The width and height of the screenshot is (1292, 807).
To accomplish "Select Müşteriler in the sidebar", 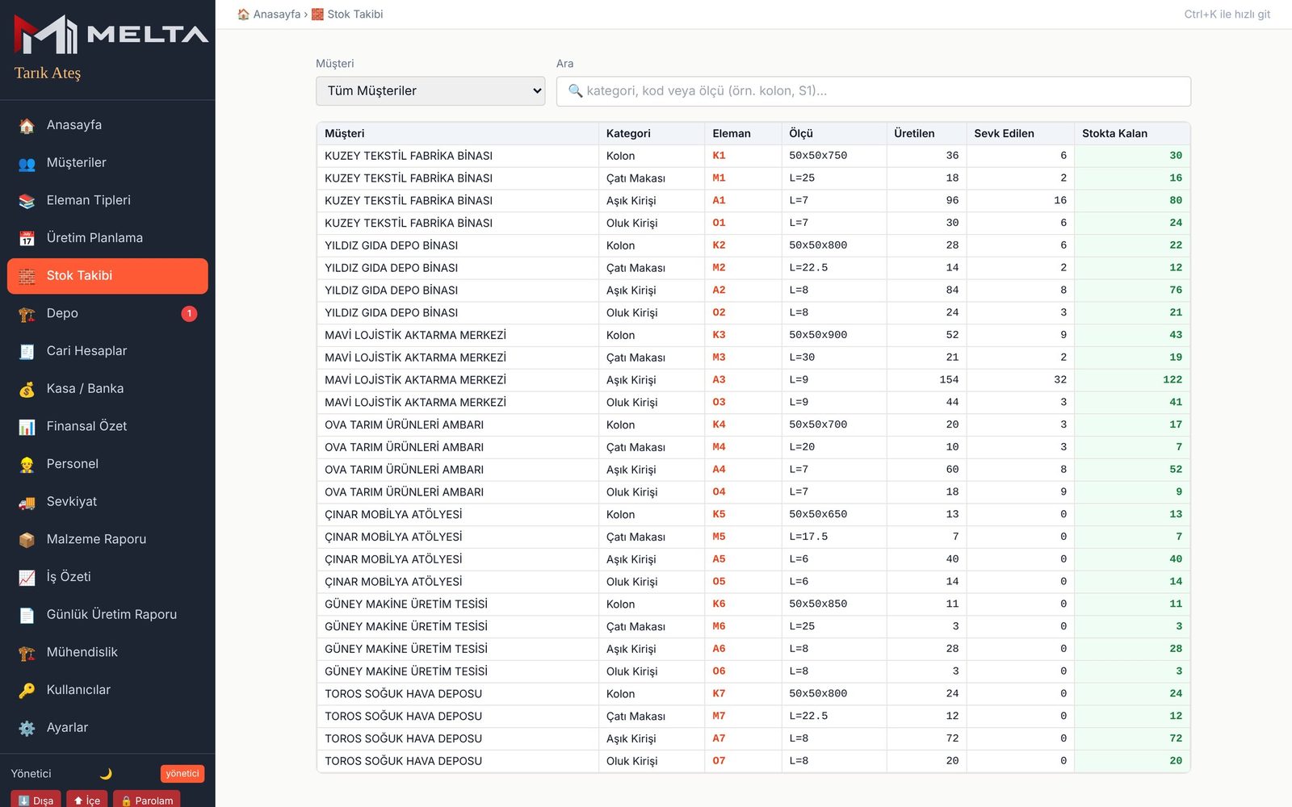I will click(107, 163).
